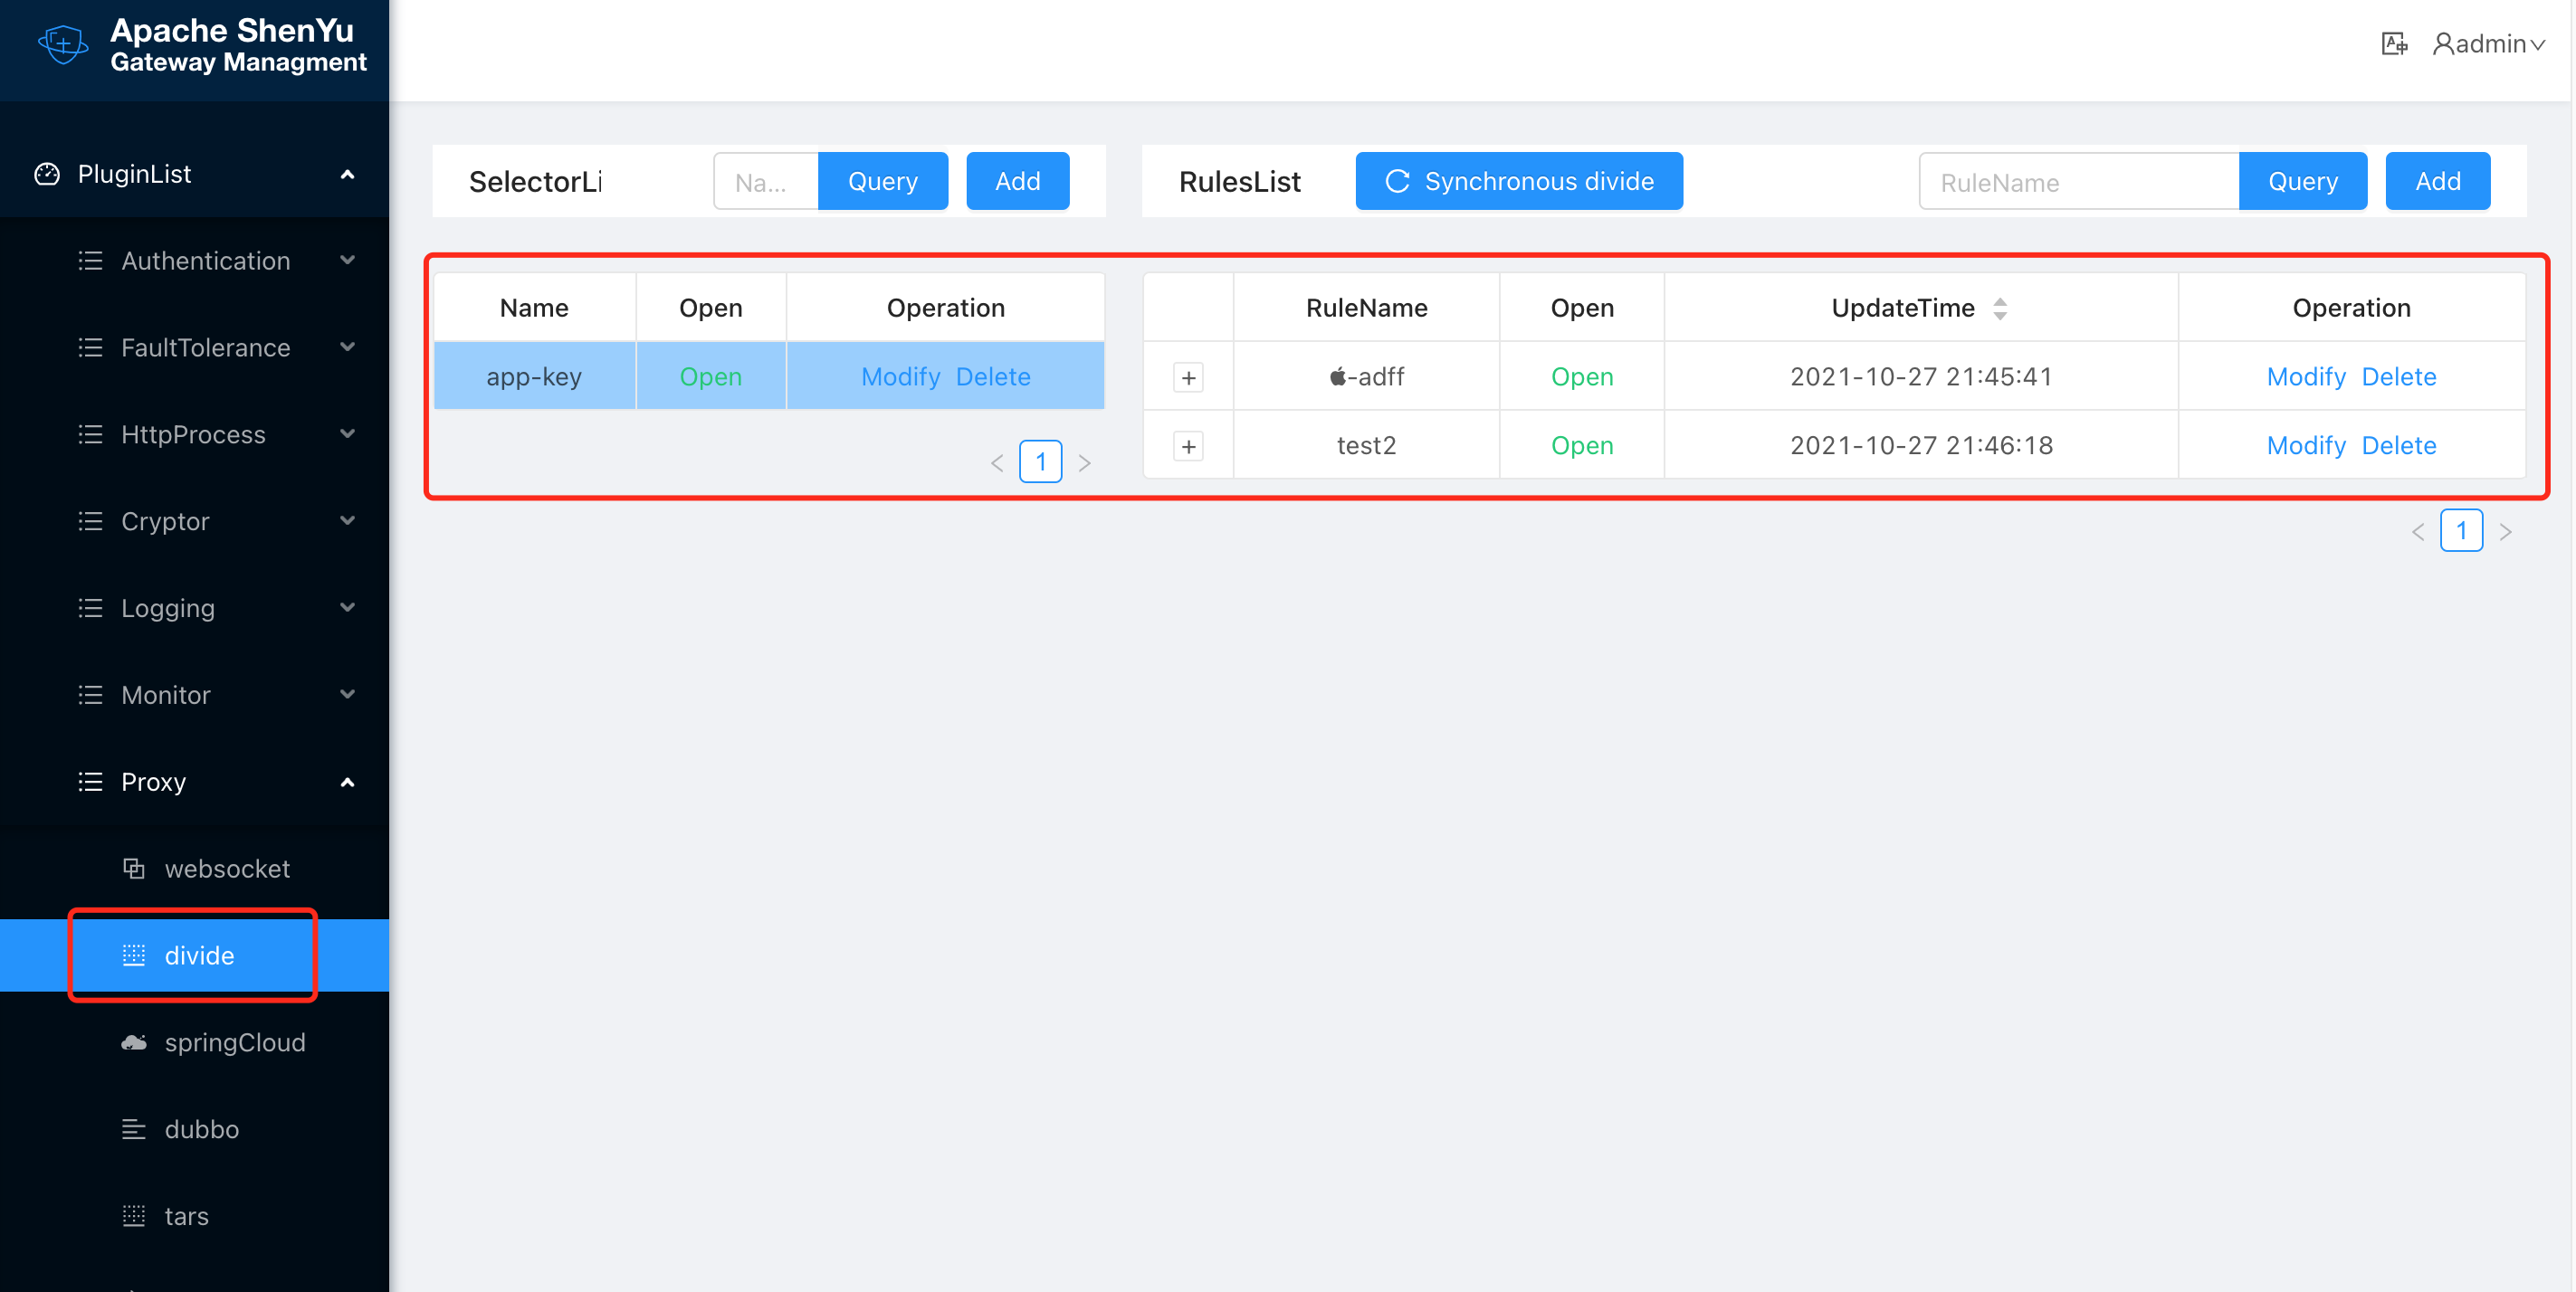Expand the Authentication menu group
This screenshot has width=2576, height=1292.
[205, 261]
